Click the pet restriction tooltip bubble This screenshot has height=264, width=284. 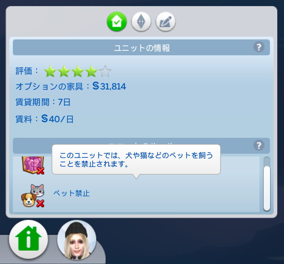(136, 159)
